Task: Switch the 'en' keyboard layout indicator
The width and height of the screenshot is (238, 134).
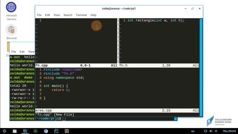Action: (x=193, y=131)
